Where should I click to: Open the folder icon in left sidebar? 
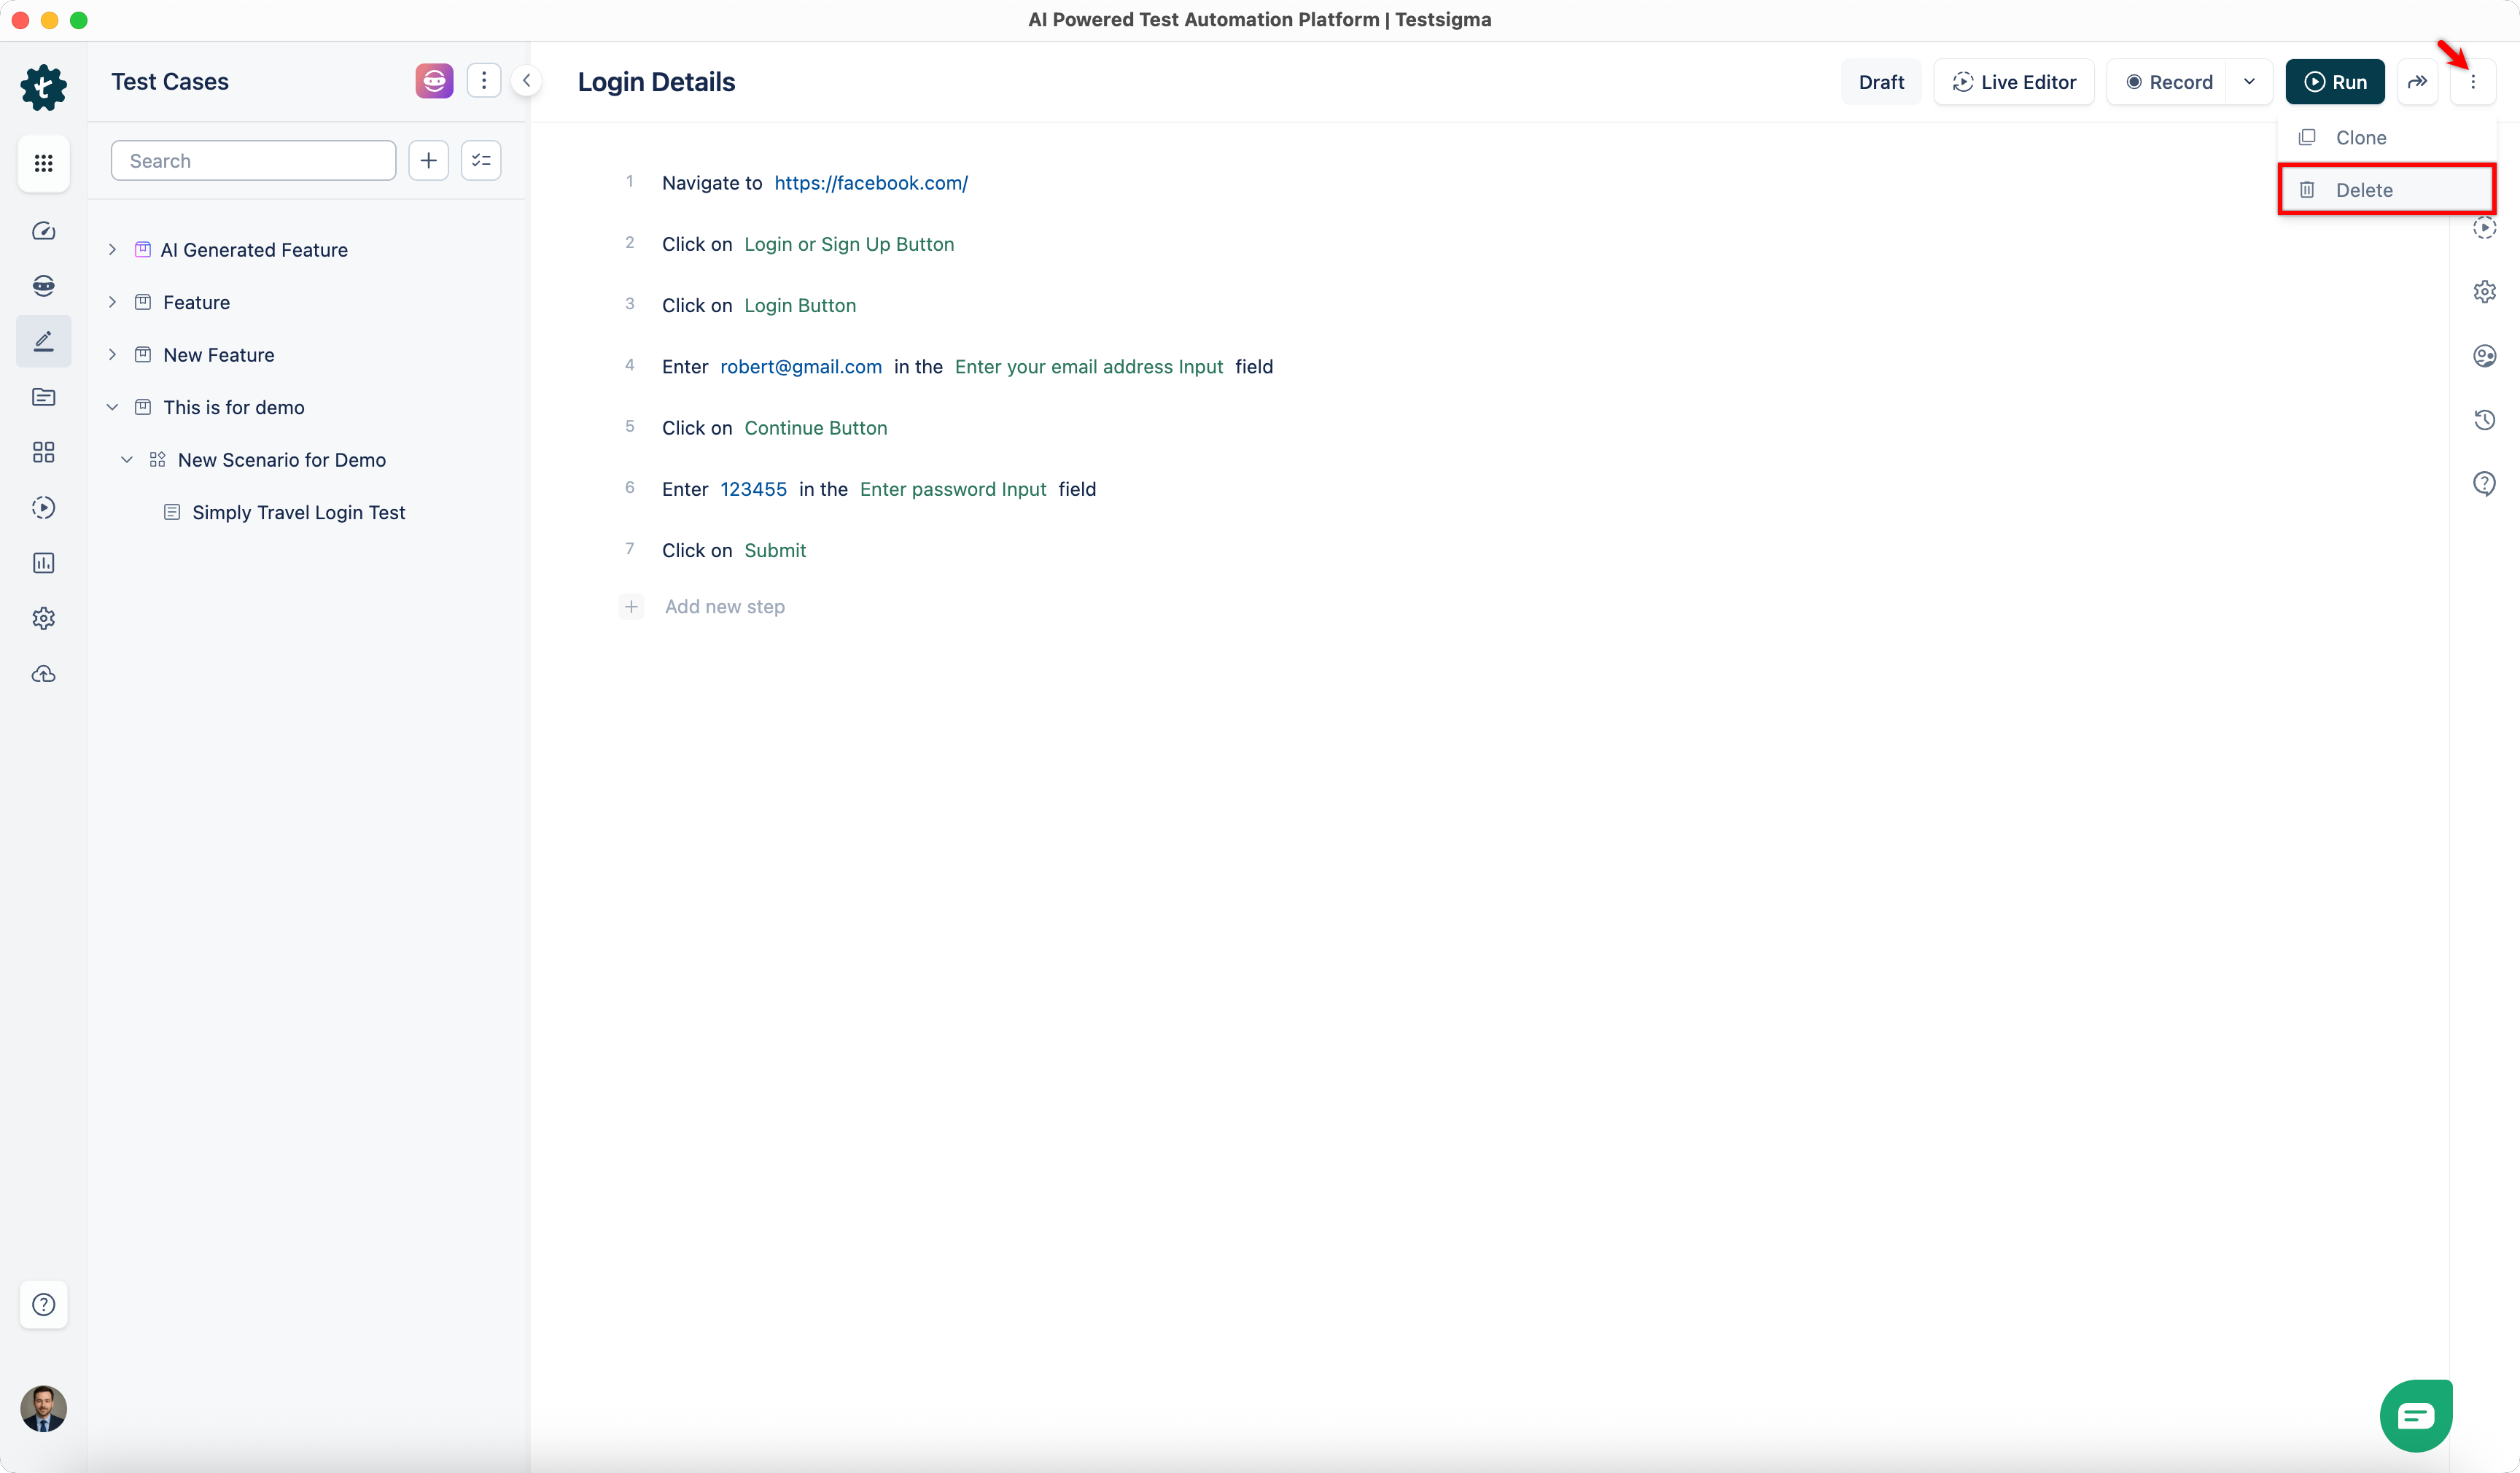(43, 397)
